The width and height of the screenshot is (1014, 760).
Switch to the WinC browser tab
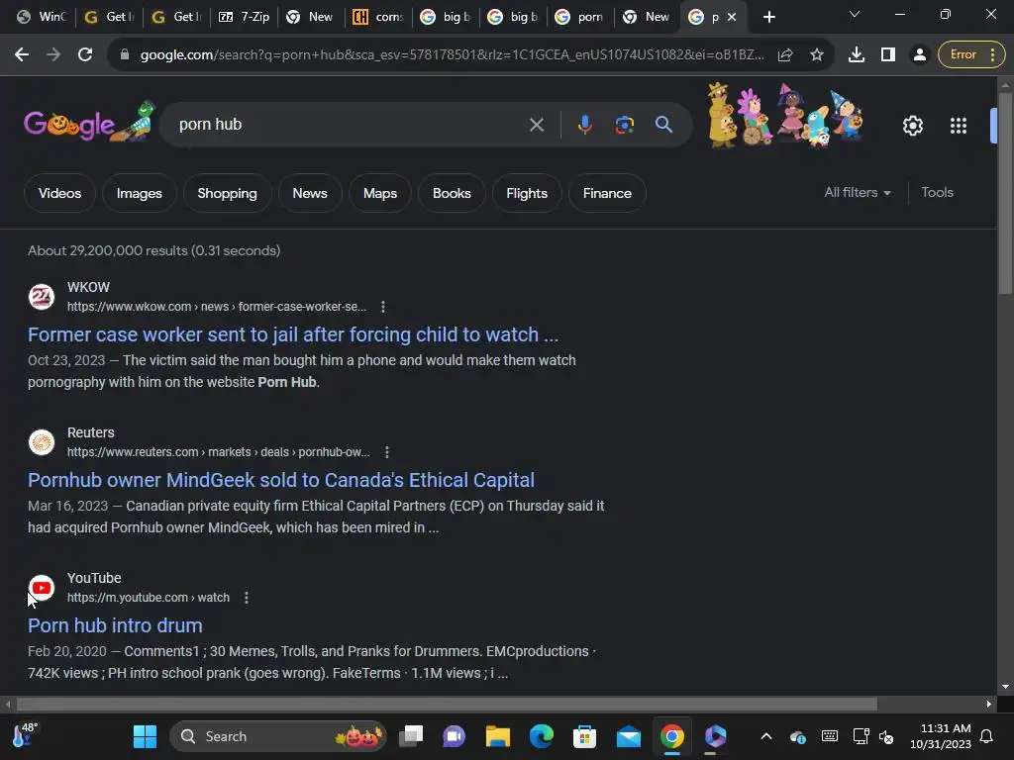tap(42, 17)
